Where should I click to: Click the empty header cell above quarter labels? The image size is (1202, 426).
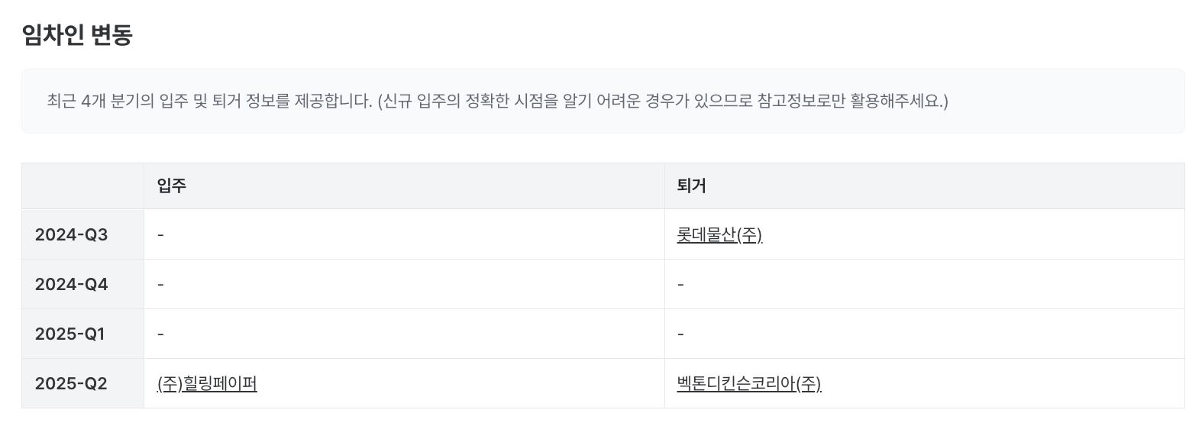(x=82, y=186)
